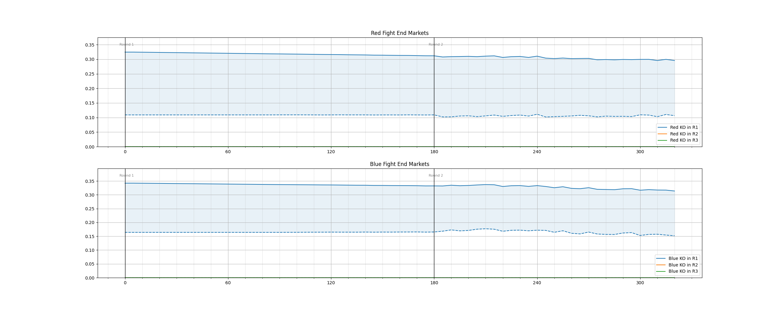The width and height of the screenshot is (780, 312).
Task: Select the Blue KO in R1 legend label
Action: point(683,258)
